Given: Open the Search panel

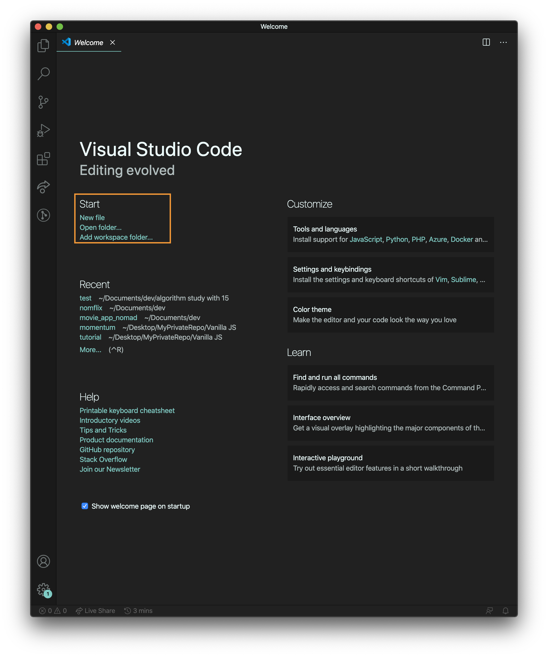Looking at the screenshot, I should tap(43, 73).
